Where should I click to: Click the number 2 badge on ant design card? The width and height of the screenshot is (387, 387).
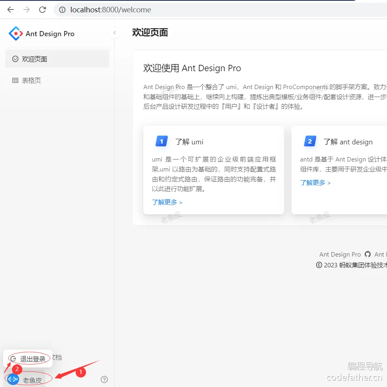(x=310, y=141)
